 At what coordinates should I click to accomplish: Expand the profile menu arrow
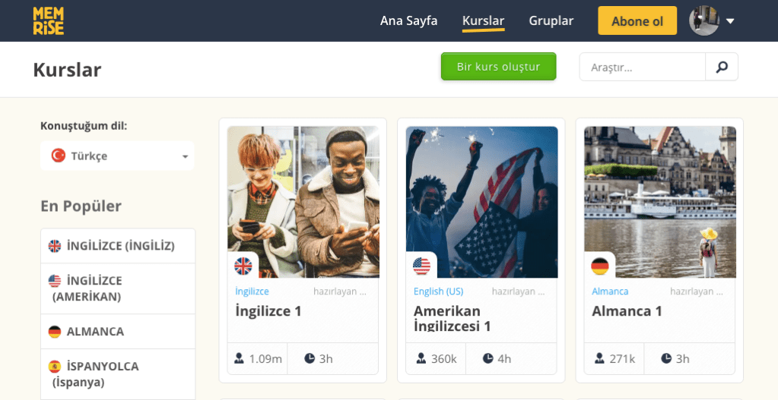click(x=730, y=21)
